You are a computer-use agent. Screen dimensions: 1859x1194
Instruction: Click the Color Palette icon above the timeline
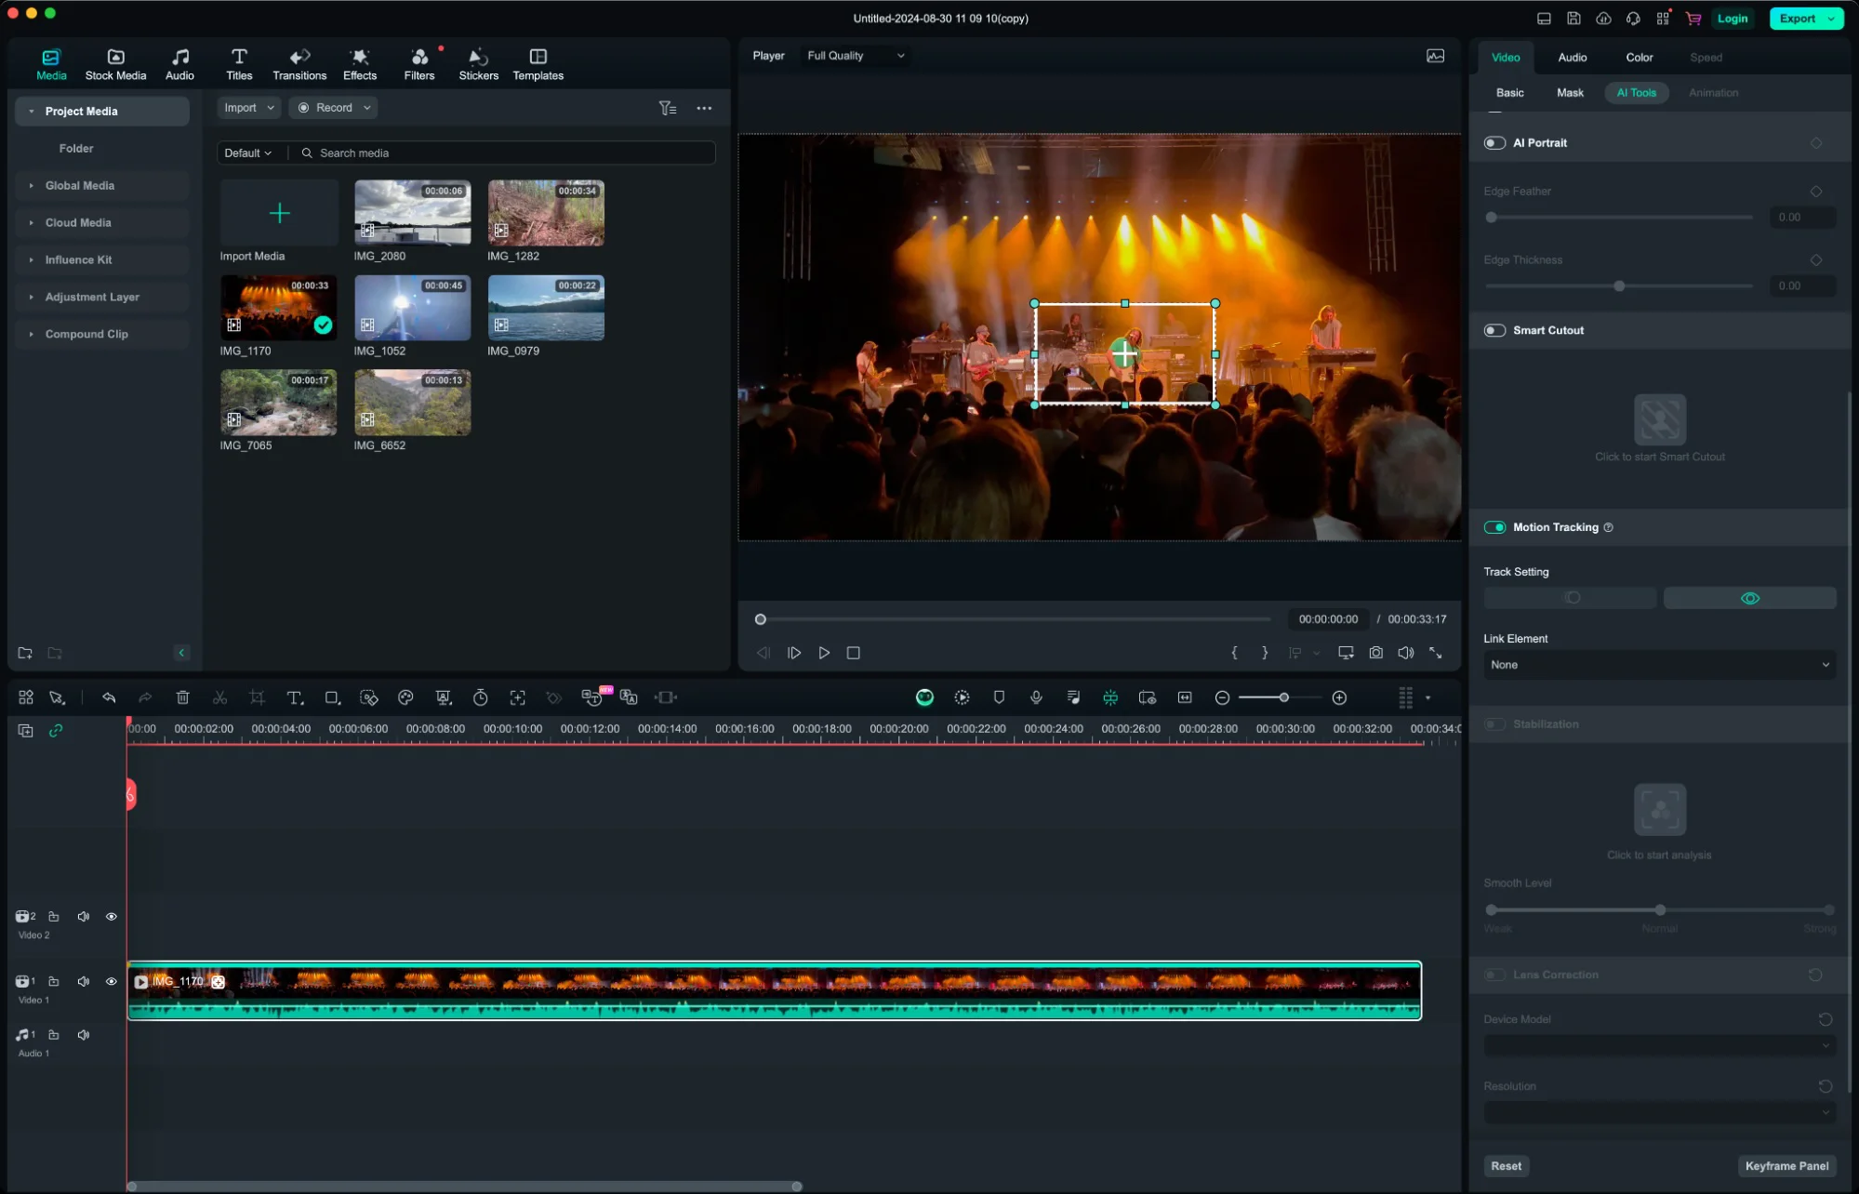405,697
